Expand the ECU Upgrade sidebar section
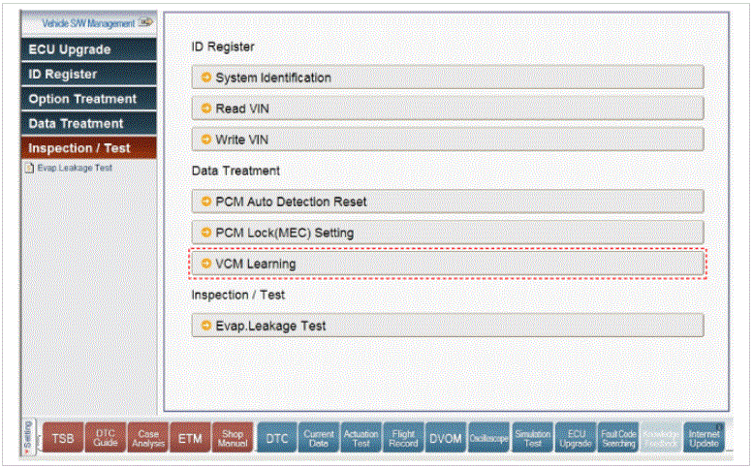Viewport: 753px width, 468px height. point(89,49)
